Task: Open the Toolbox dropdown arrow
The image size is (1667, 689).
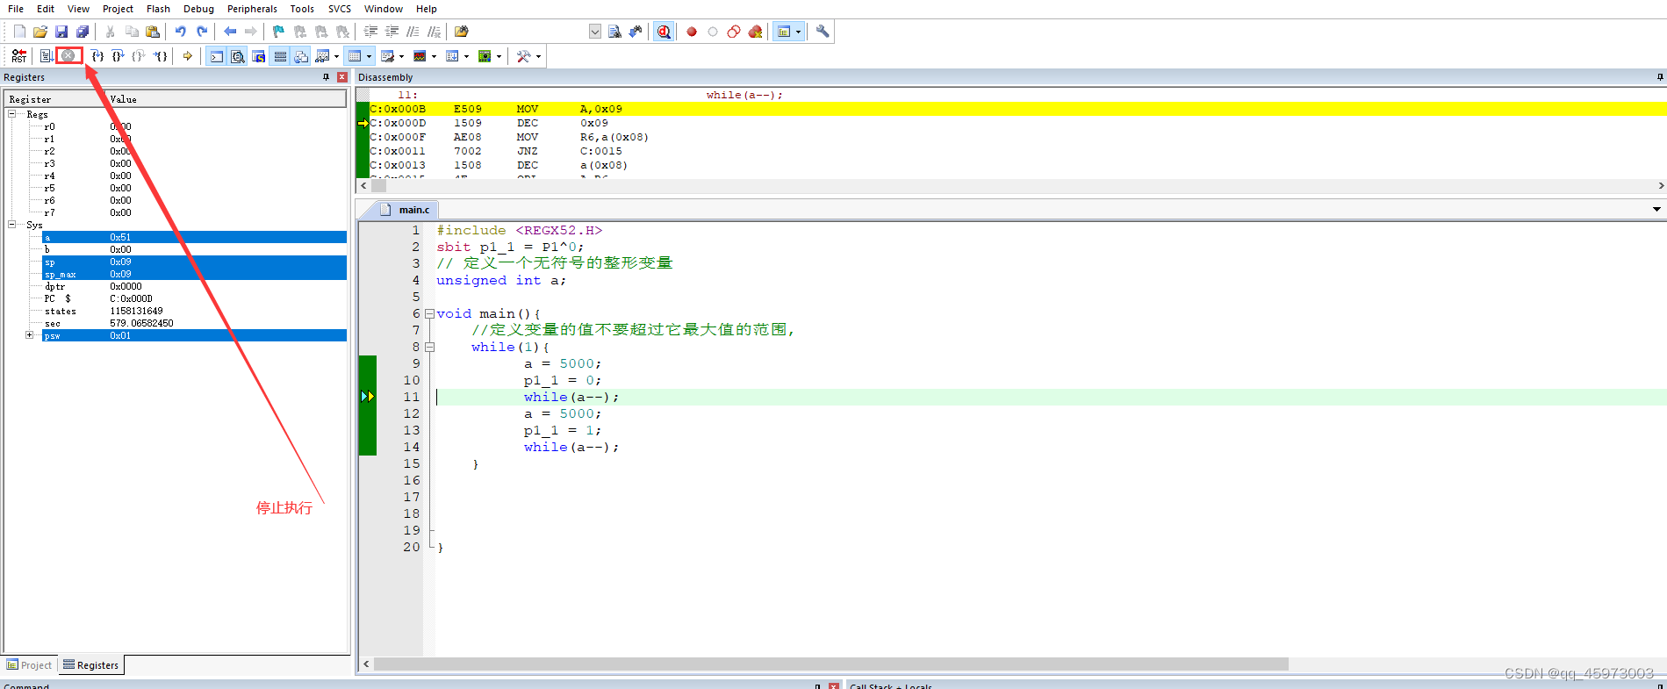Action: tap(539, 56)
